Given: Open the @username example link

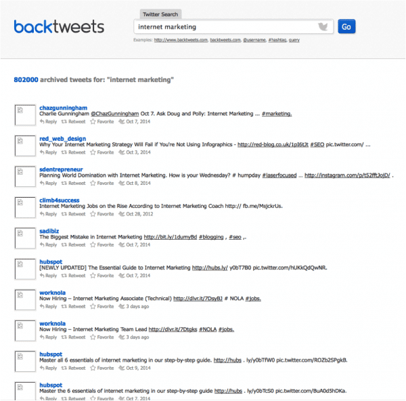Looking at the screenshot, I should pos(254,40).
